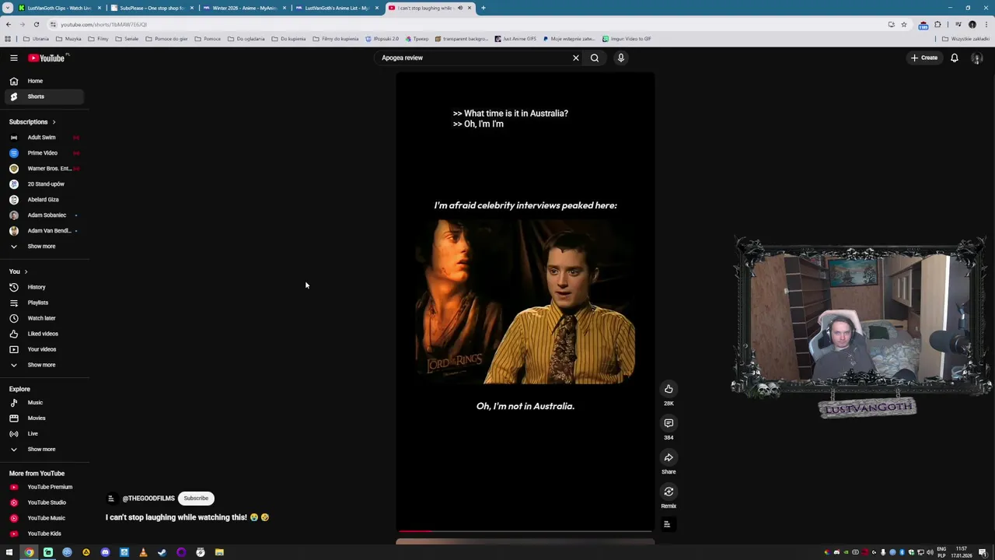The height and width of the screenshot is (560, 995).
Task: Open Liked videos
Action: click(43, 334)
